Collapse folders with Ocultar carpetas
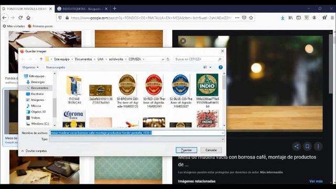This screenshot has width=336, height=189. [34, 151]
